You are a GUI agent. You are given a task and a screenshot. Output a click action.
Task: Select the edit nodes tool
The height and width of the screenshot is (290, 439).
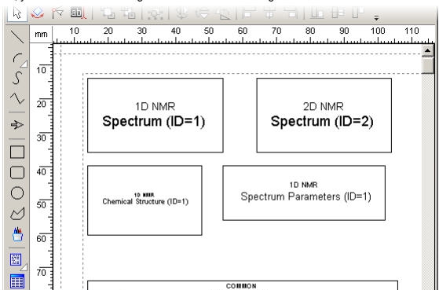pos(57,13)
